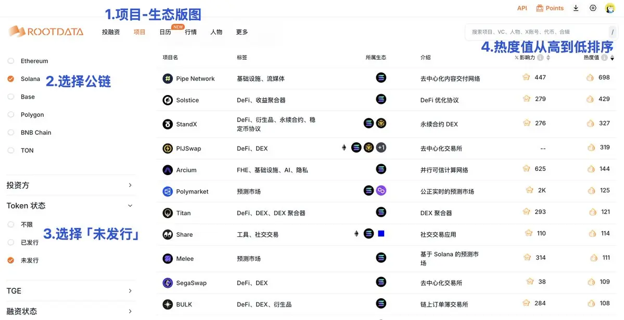Open the 项目 nav menu
This screenshot has height=320, width=624.
pos(139,32)
